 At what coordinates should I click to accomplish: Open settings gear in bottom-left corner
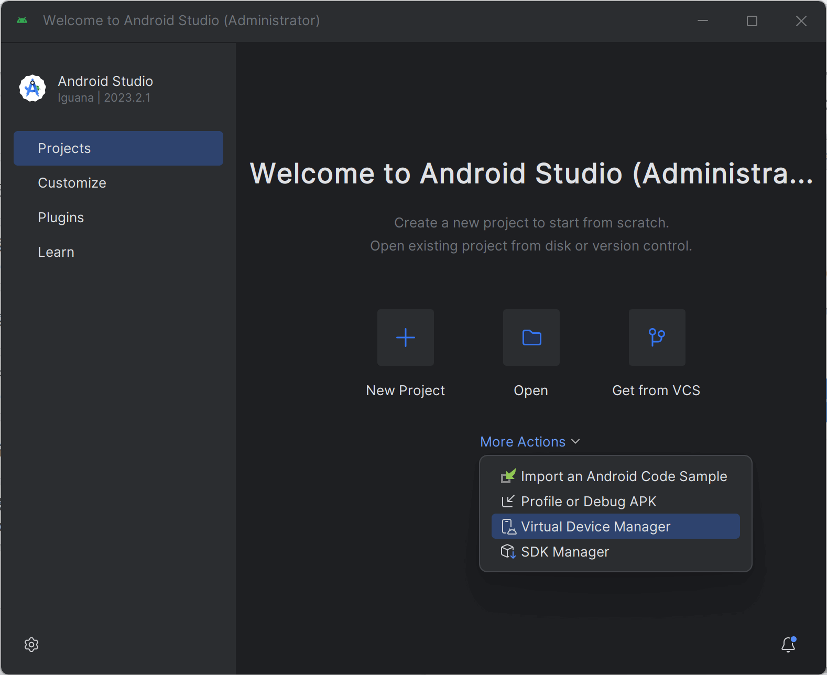coord(31,645)
